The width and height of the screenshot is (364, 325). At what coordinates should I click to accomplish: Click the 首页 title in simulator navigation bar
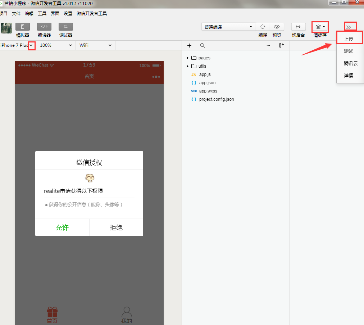[x=89, y=76]
